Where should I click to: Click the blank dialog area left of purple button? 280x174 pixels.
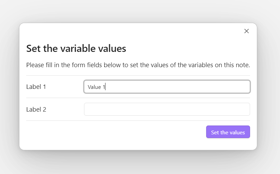[116, 132]
